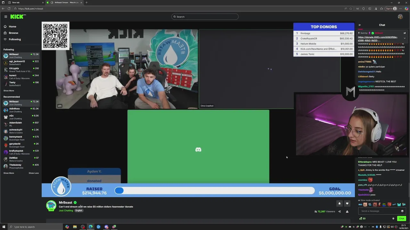Open Just Chatting category link
410x230 pixels.
[66, 211]
